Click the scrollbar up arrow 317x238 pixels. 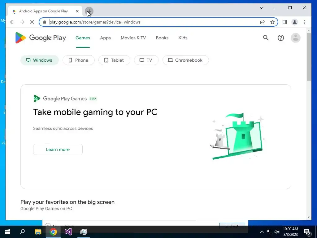click(x=309, y=31)
